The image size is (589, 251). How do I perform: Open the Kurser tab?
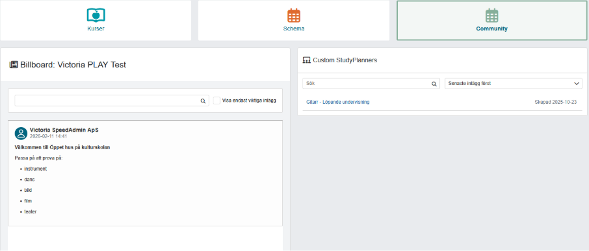pos(96,21)
